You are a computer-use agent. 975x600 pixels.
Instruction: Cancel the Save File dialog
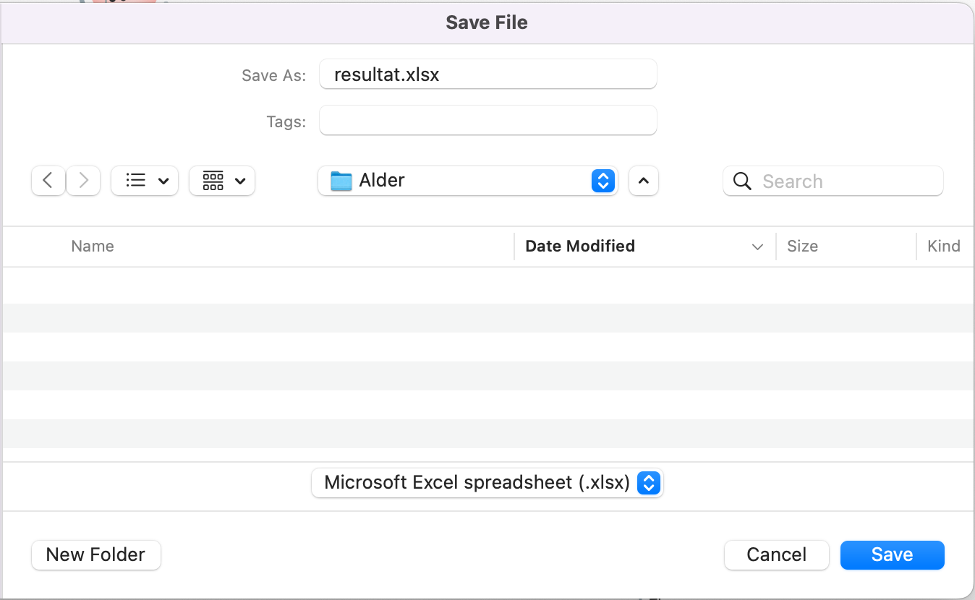tap(776, 555)
